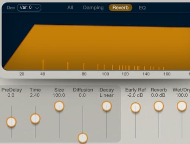Viewport: 190px width, 144px height.
Task: Click the Early Ref slider knob
Action: [135, 108]
